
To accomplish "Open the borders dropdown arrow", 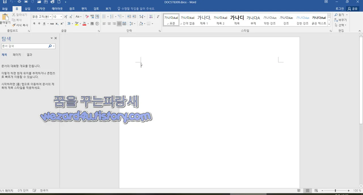I will pos(152,24).
